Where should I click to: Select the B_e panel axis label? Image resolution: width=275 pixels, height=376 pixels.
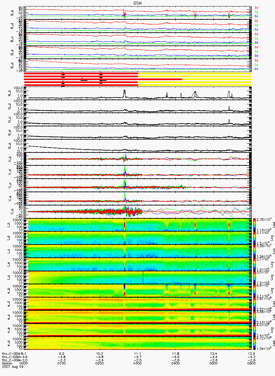coord(12,52)
